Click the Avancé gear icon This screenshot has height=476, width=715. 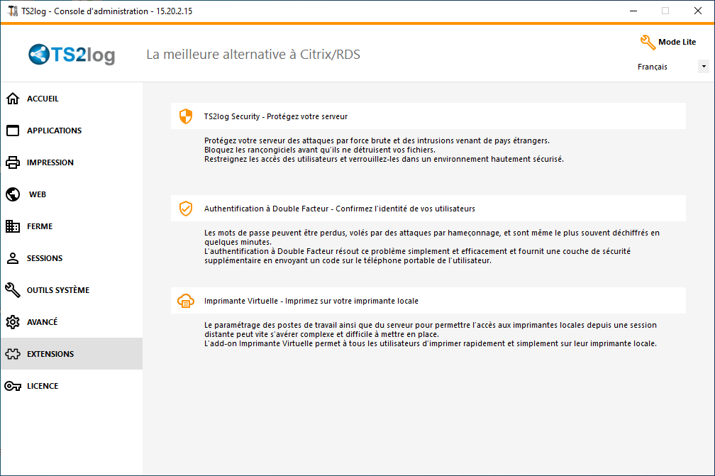click(13, 322)
